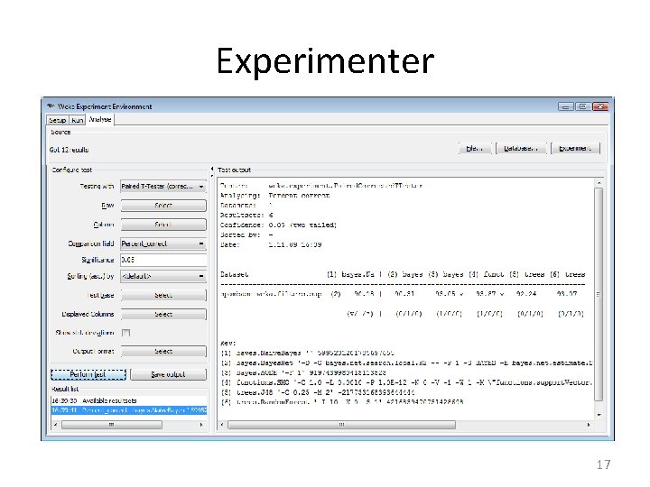Maximize the Weka Experiment Environment window
650x487 pixels.
(583, 106)
